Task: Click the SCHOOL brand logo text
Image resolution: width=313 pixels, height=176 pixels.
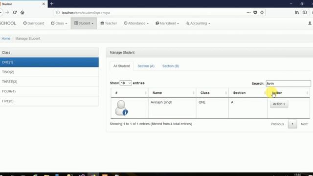Action: coord(8,23)
